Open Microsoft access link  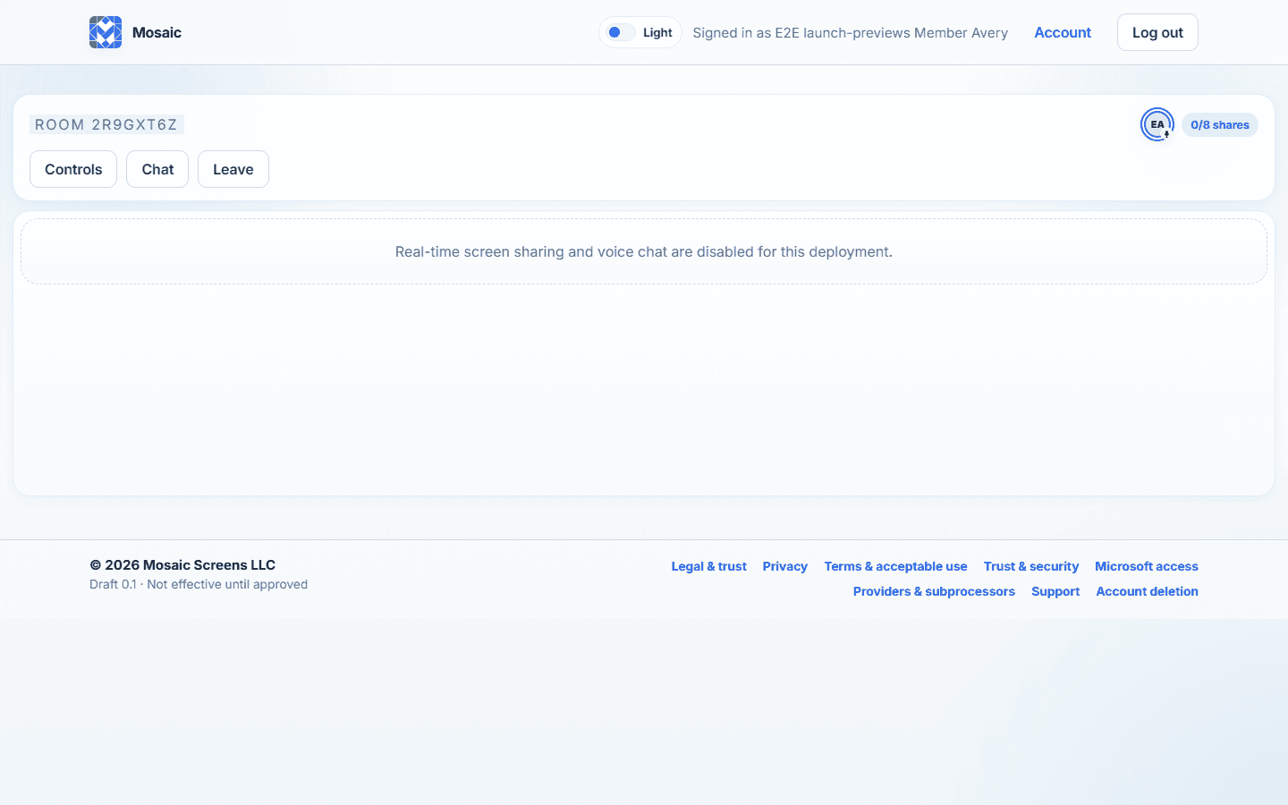(1147, 566)
